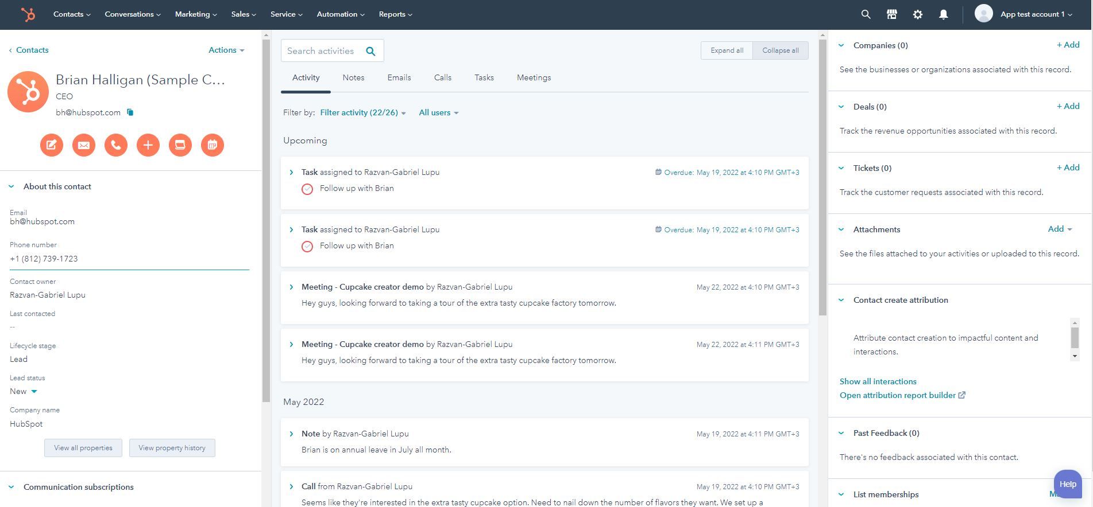The width and height of the screenshot is (1093, 507).
Task: Switch to the Meetings tab
Action: click(534, 77)
